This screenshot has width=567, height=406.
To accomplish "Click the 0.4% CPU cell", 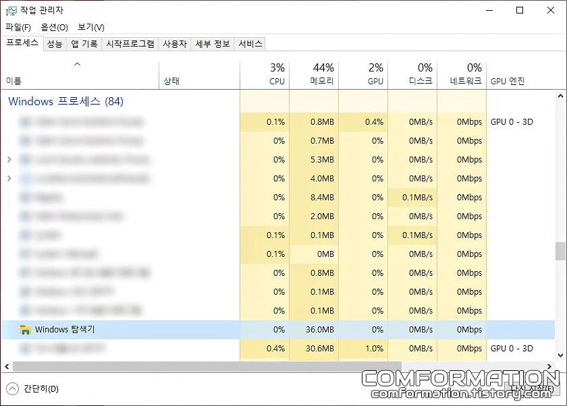I will tap(265, 348).
